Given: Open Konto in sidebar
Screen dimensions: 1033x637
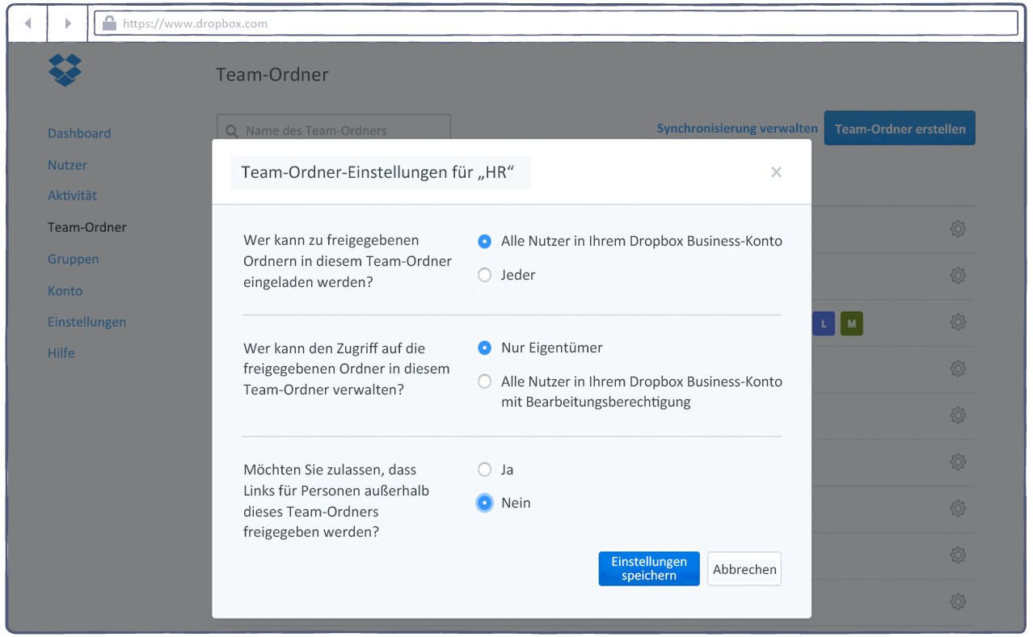Looking at the screenshot, I should [x=65, y=291].
